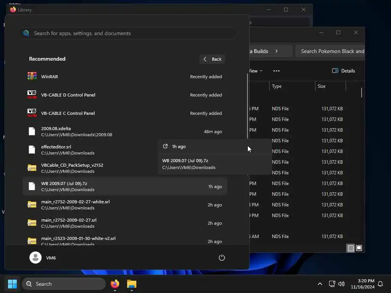The height and width of the screenshot is (293, 391).
Task: Click the WB 2009.07 (Jul 09).7z file icon
Action: pyautogui.click(x=32, y=186)
